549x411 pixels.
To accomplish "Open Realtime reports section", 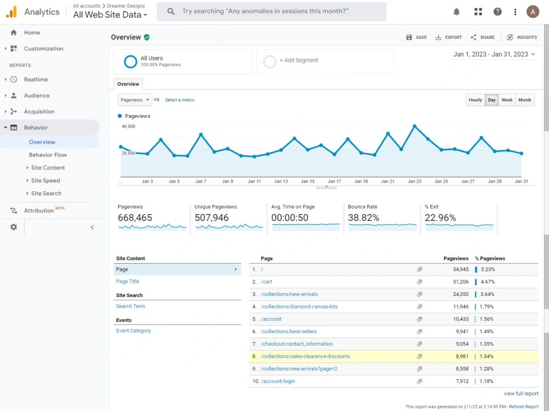I will pos(36,79).
